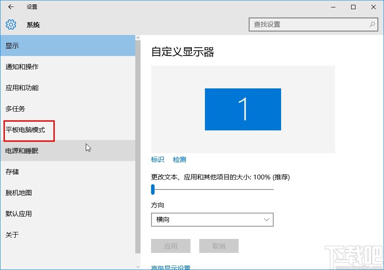
Task: Click the 标识 link to identify displays
Action: click(x=157, y=160)
